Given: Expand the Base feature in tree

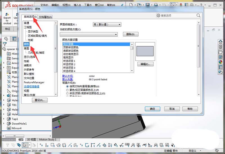Looking at the screenshot, I should pyautogui.click(x=4, y=96).
